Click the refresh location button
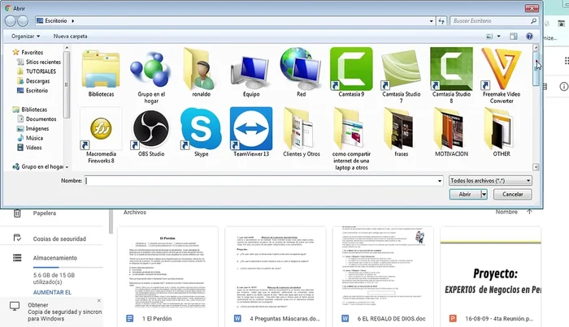 pos(441,21)
